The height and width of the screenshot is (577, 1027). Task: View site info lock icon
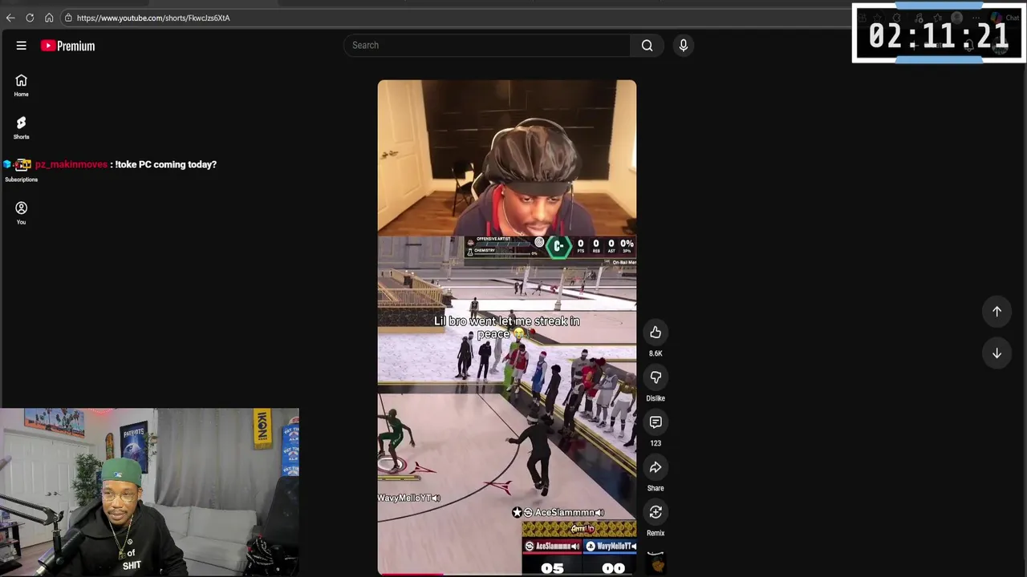[68, 18]
